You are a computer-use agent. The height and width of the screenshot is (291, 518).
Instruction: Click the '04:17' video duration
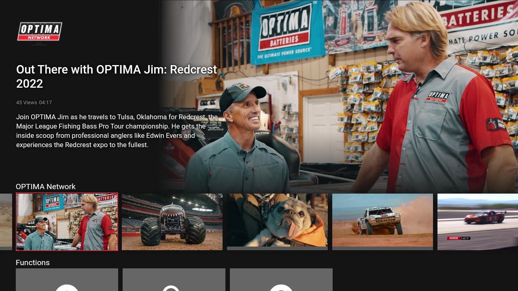click(45, 103)
